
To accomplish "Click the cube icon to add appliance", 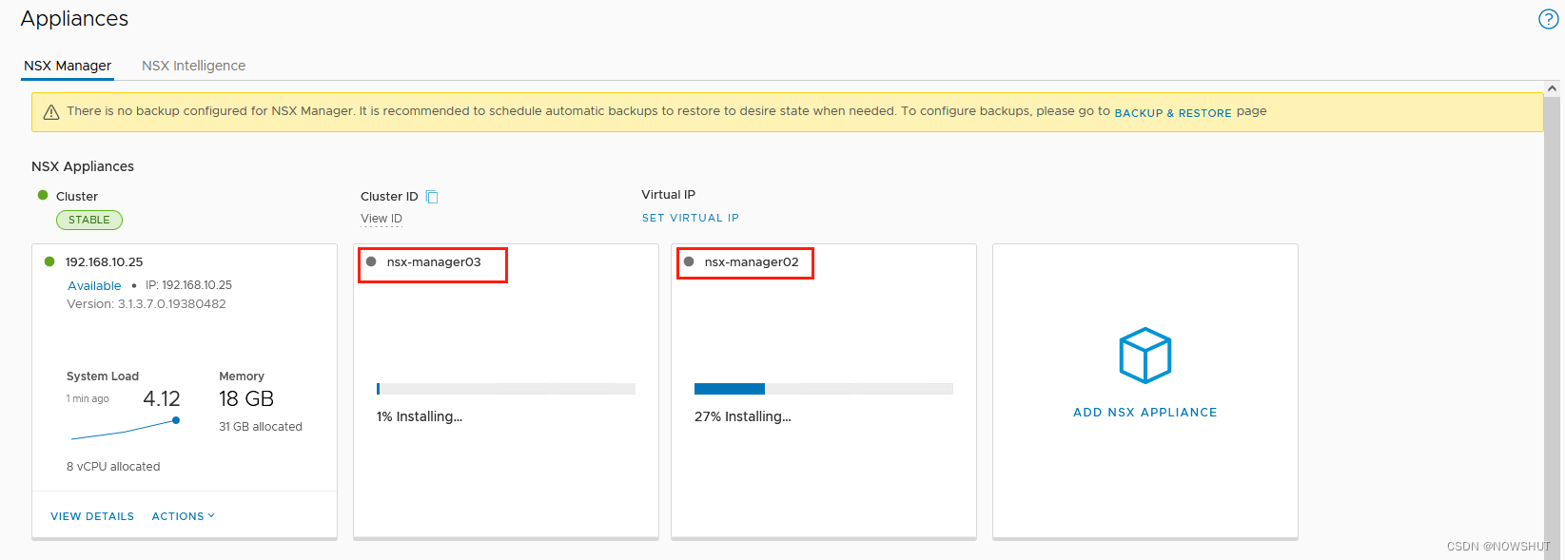I will click(x=1145, y=356).
